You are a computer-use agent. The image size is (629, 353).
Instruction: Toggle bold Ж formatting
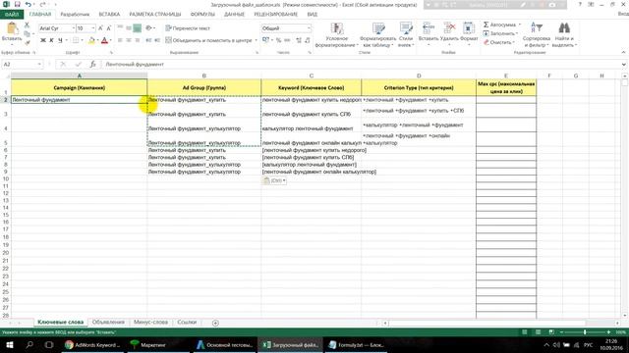pyautogui.click(x=43, y=40)
